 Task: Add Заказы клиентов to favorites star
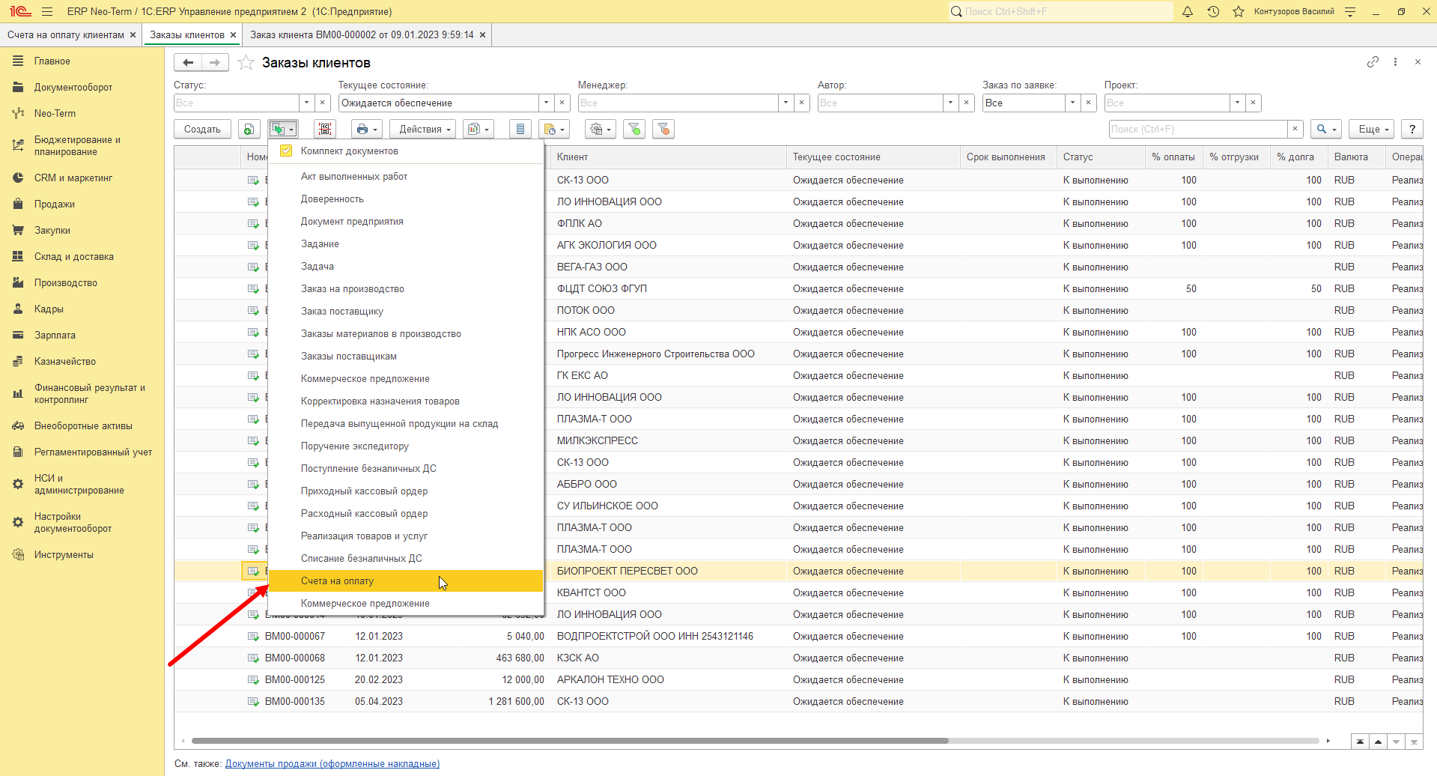point(246,63)
